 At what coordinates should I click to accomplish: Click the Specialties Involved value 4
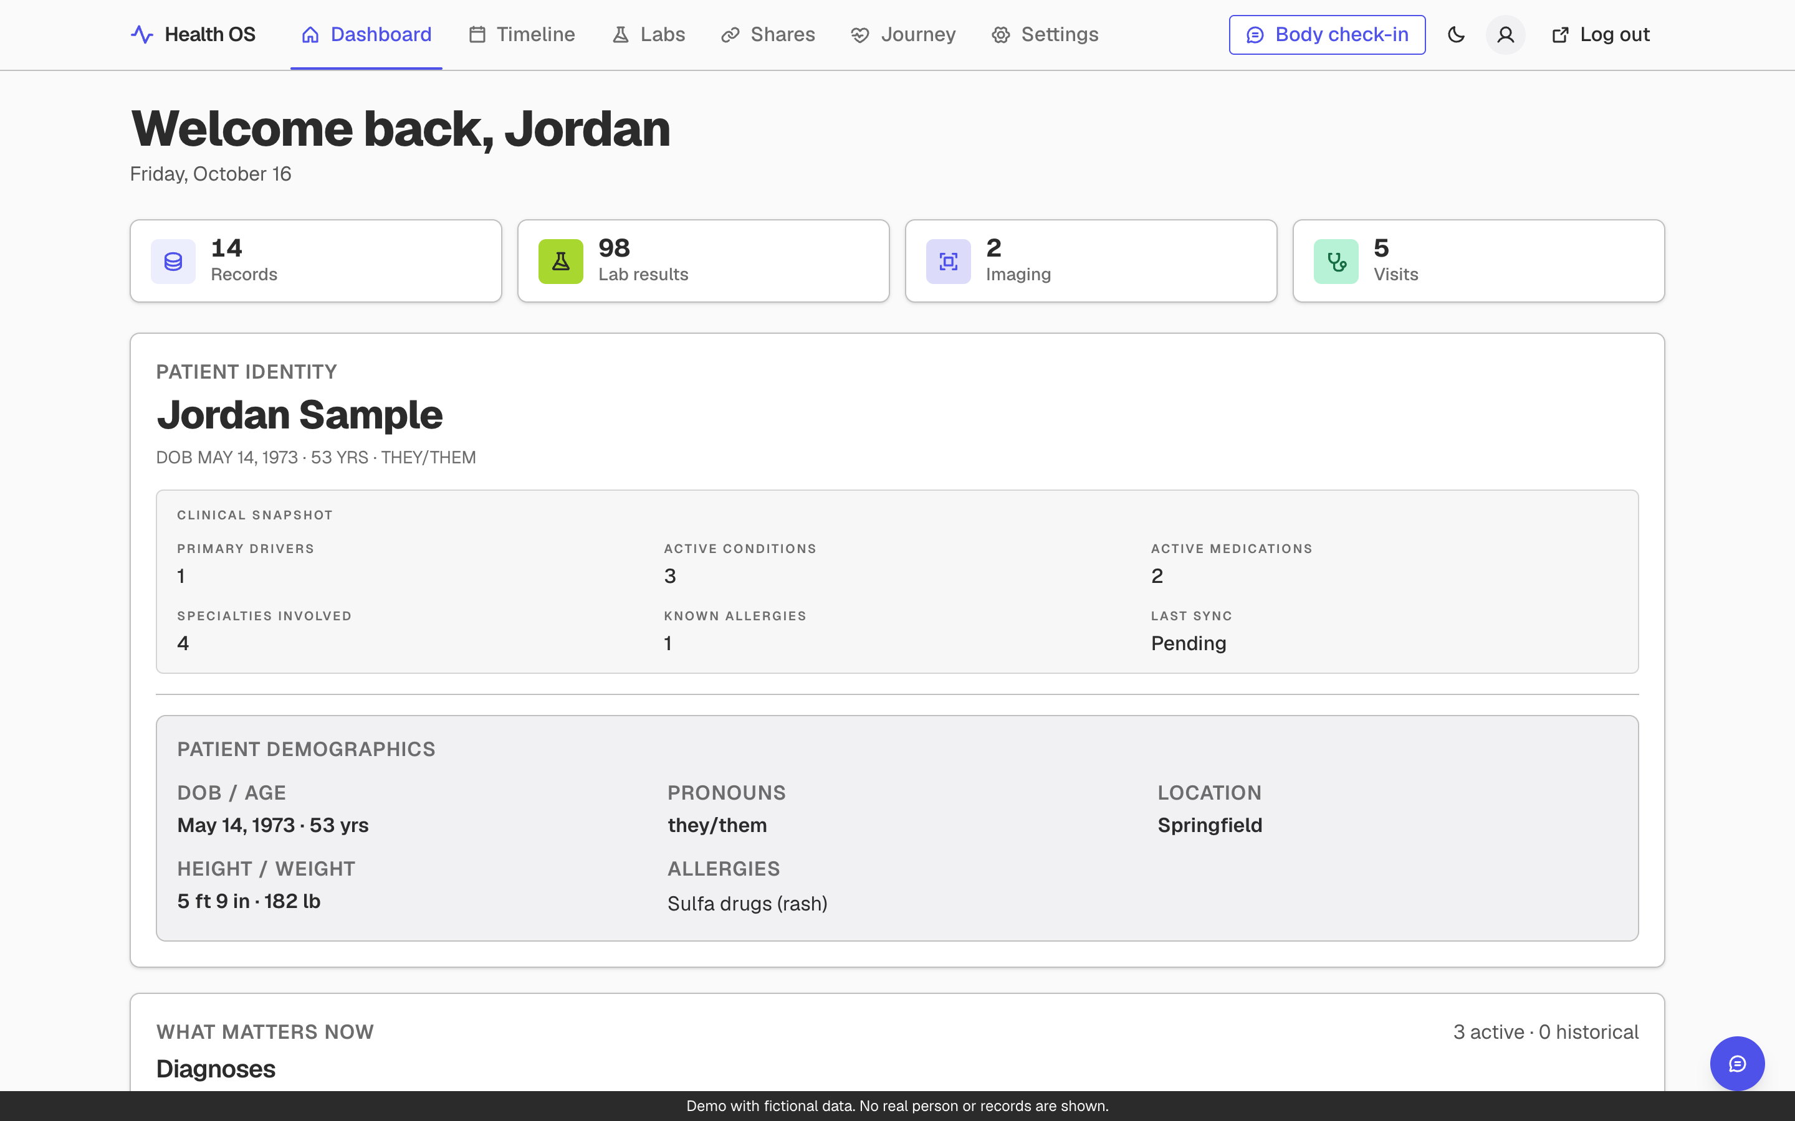pyautogui.click(x=183, y=643)
